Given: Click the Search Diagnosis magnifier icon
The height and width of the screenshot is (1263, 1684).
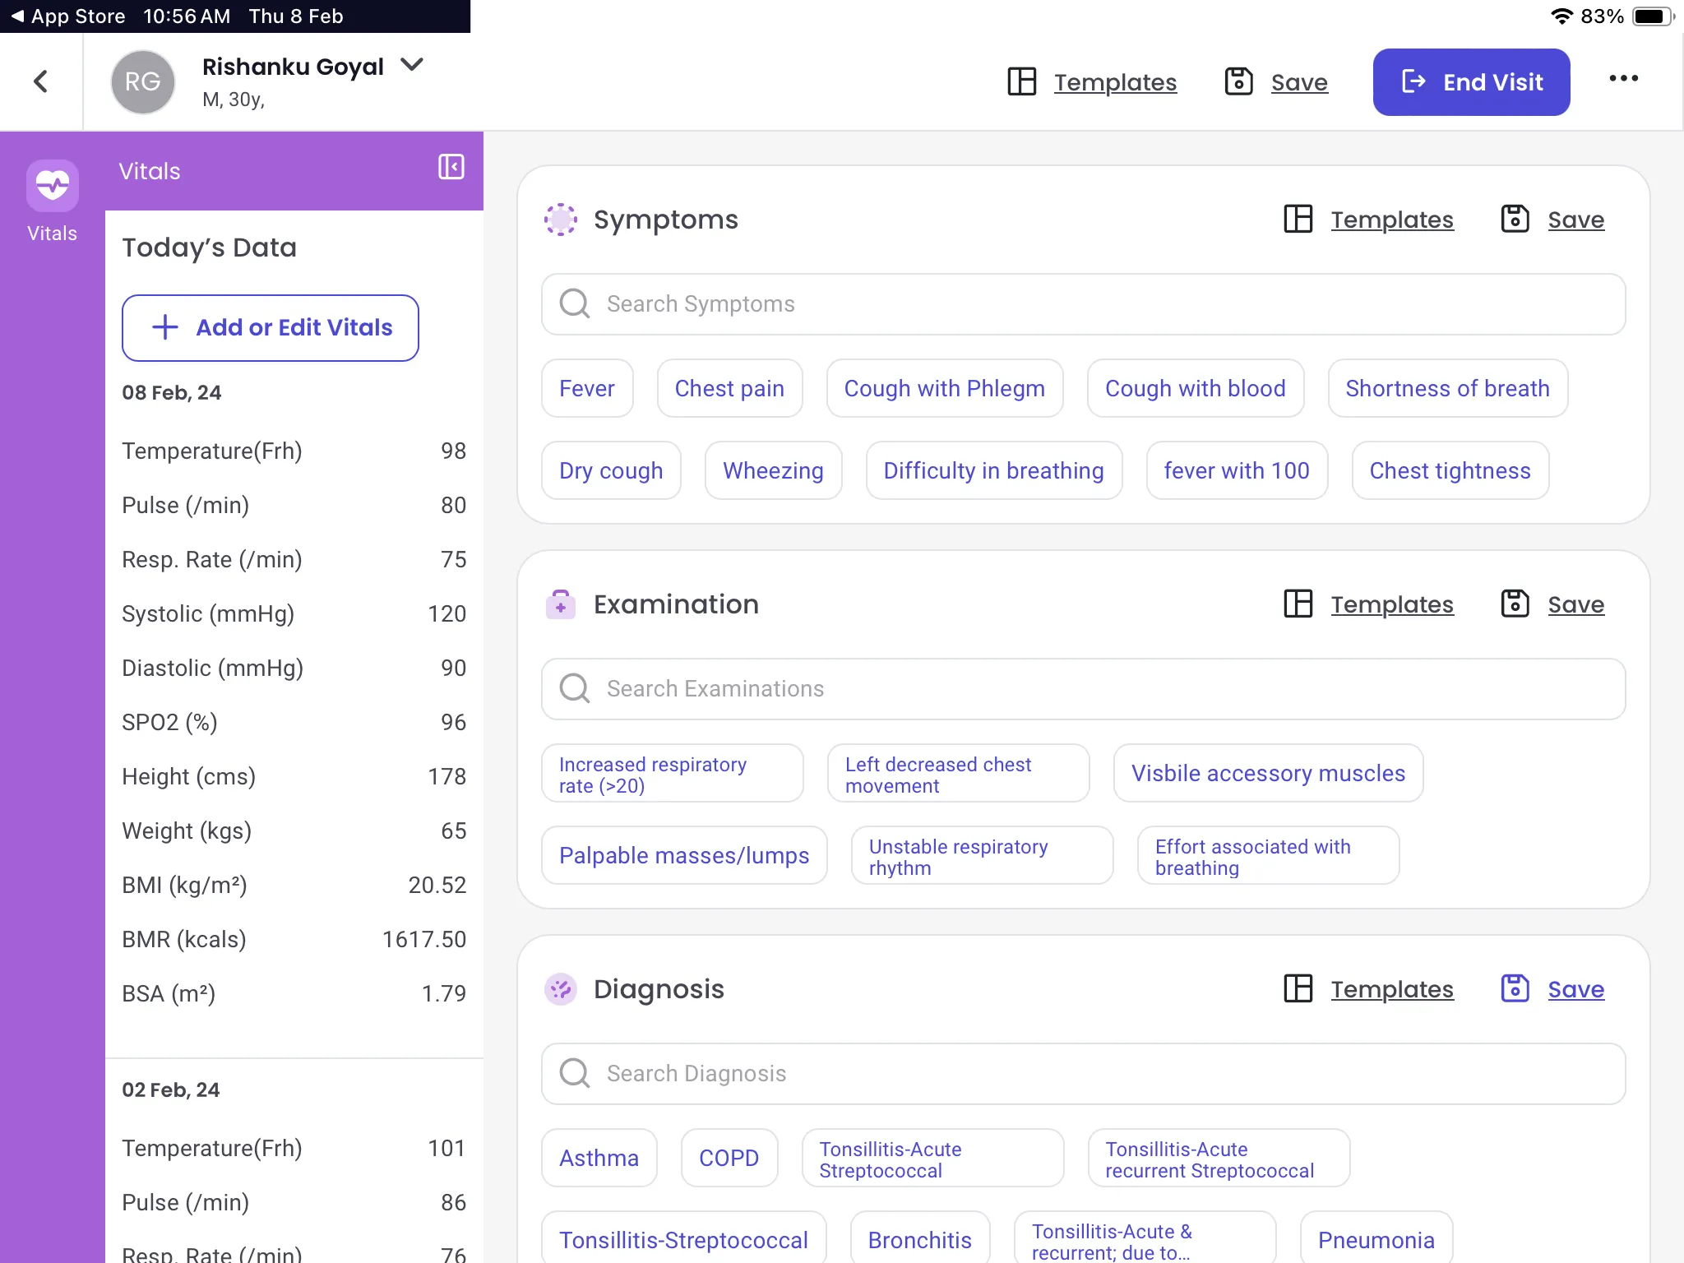Looking at the screenshot, I should (x=574, y=1073).
